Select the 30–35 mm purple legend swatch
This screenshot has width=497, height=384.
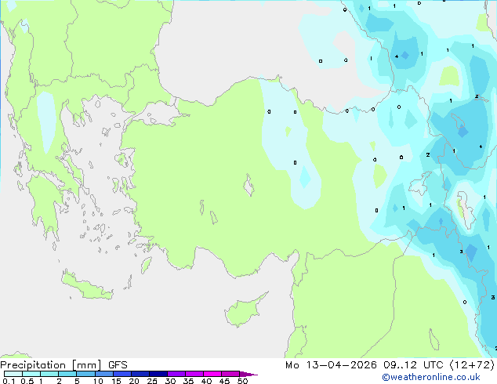176,374
